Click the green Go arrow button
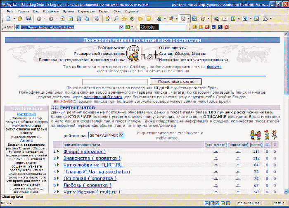 click(x=127, y=27)
